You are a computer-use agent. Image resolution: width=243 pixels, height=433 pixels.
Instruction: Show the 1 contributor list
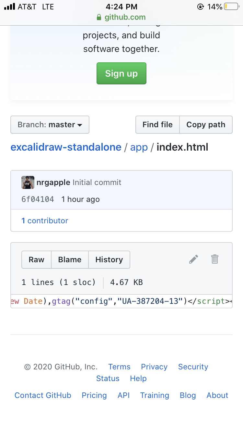tap(45, 221)
